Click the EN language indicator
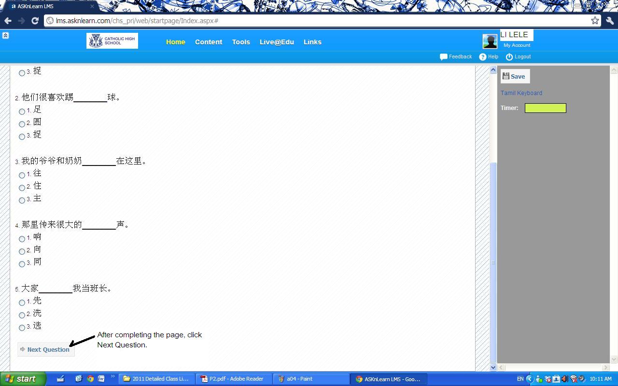Screen dimensions: 618x386 (x=520, y=379)
